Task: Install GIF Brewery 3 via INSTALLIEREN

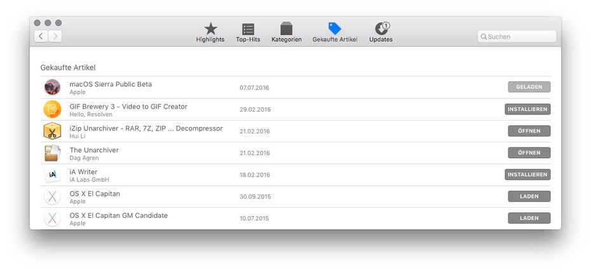Action: tap(527, 109)
